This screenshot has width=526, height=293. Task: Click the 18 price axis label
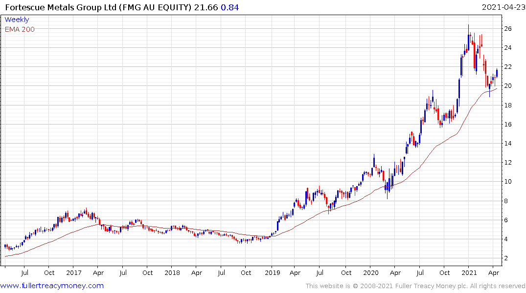coord(508,105)
